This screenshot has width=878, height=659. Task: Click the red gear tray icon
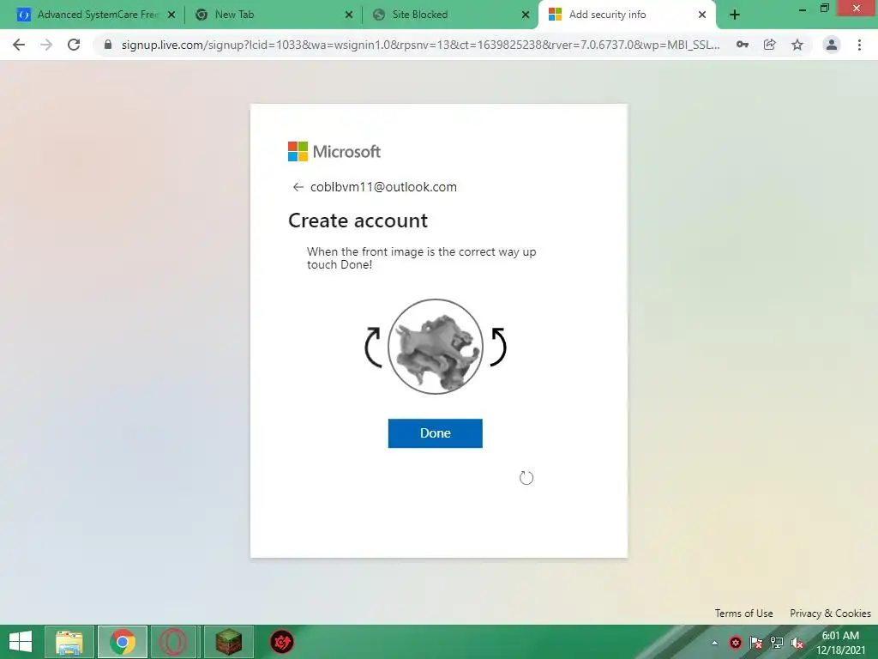pos(735,643)
